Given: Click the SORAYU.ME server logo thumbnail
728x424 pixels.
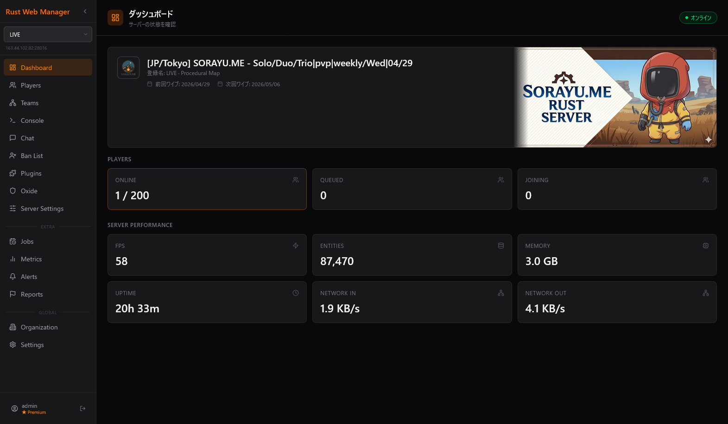Looking at the screenshot, I should pyautogui.click(x=128, y=68).
